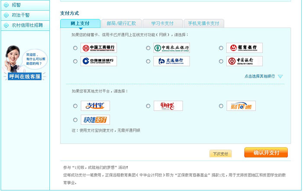Select the ICBC radio button
303x191 pixels.
tap(75, 48)
